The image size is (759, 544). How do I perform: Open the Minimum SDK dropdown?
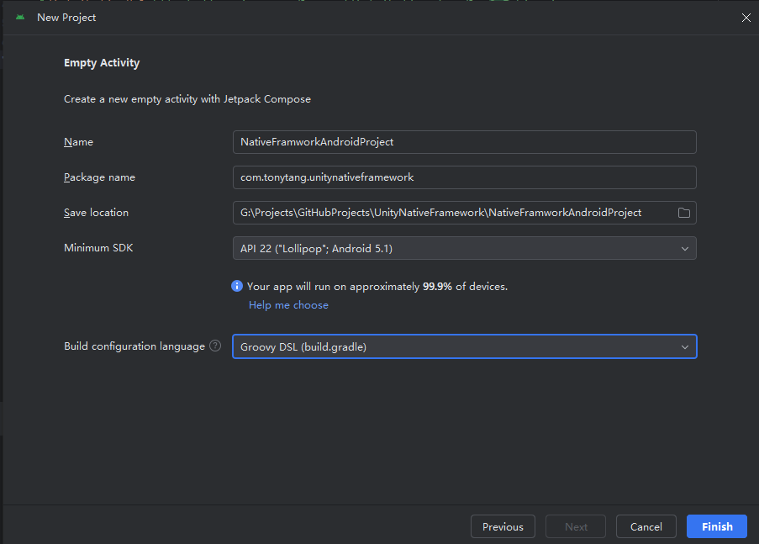[464, 248]
